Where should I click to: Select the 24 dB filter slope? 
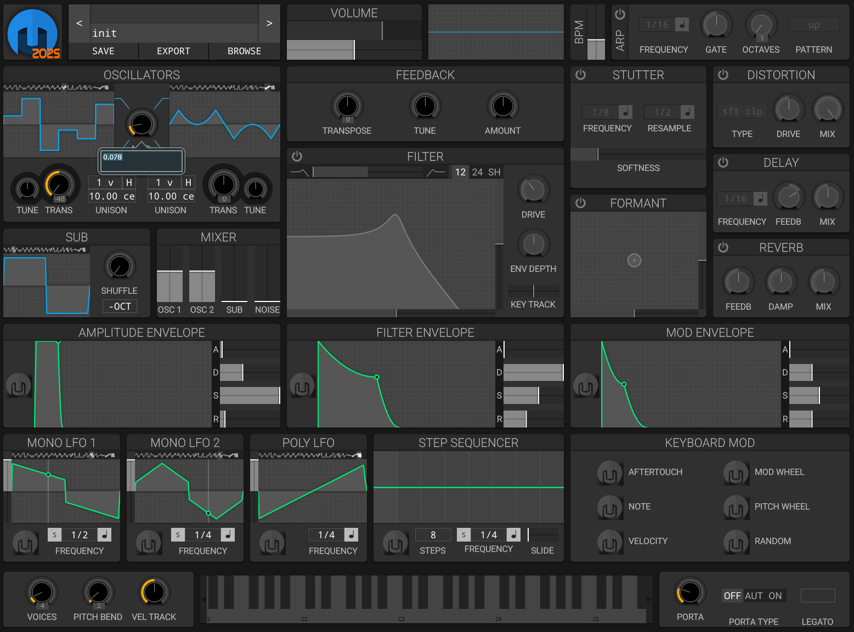(477, 172)
